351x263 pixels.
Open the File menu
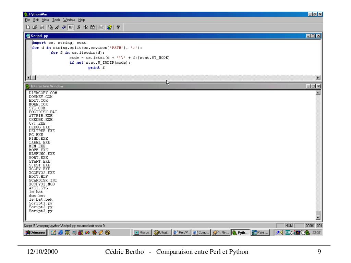(x=27, y=20)
